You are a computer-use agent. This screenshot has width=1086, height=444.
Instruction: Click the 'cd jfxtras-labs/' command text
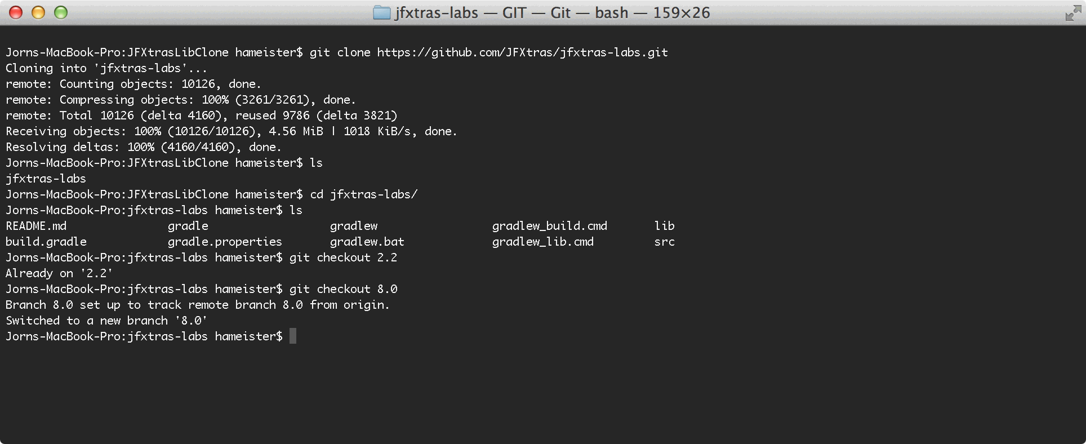pyautogui.click(x=364, y=194)
